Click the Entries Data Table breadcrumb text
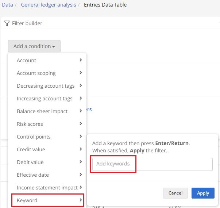Screen dimensions: 220x208 105,5
